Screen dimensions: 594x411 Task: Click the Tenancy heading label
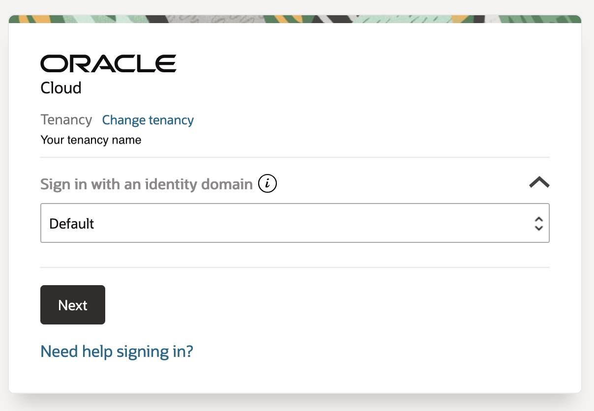click(66, 119)
